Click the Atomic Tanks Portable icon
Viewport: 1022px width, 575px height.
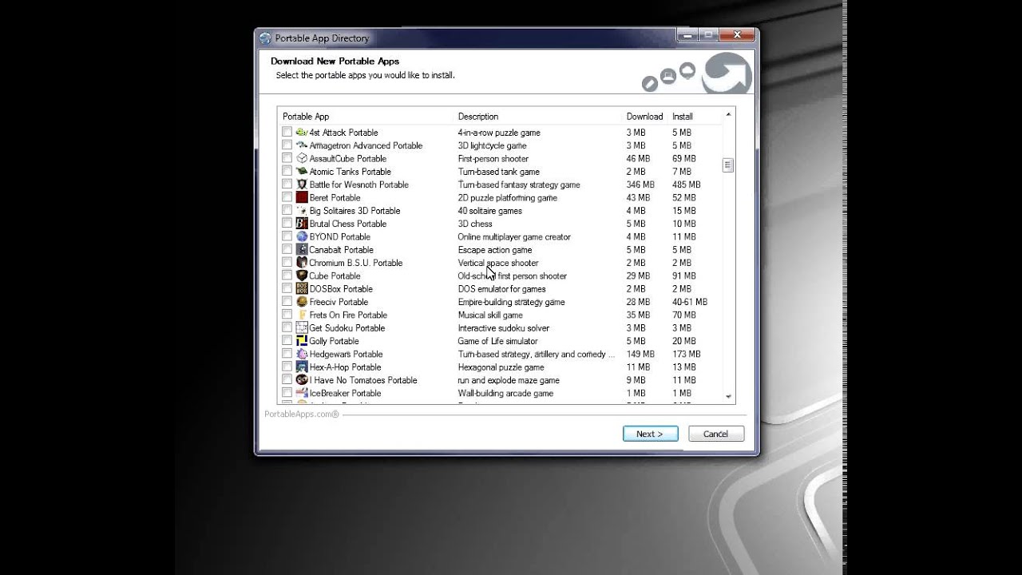(302, 172)
